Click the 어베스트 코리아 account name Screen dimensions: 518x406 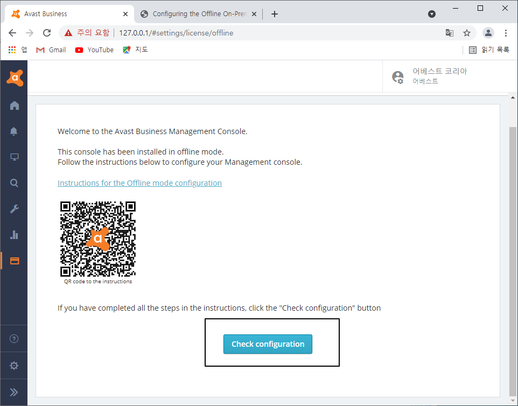[439, 71]
